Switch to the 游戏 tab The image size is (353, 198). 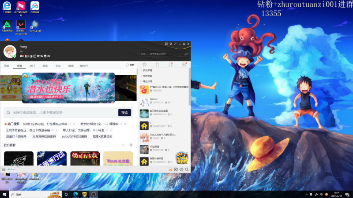pos(71,66)
